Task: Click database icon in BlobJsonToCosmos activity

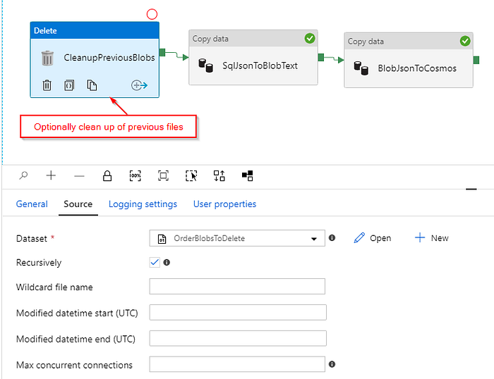Action: [361, 68]
